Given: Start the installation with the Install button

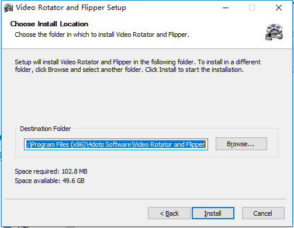Looking at the screenshot, I should [213, 213].
